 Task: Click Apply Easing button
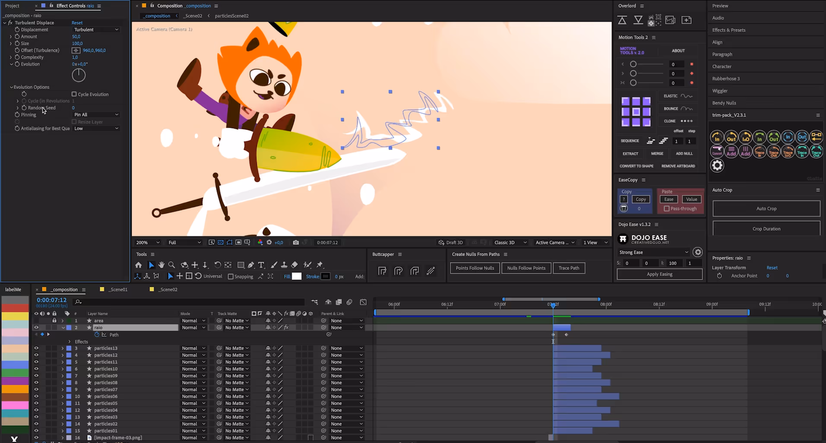(x=660, y=274)
